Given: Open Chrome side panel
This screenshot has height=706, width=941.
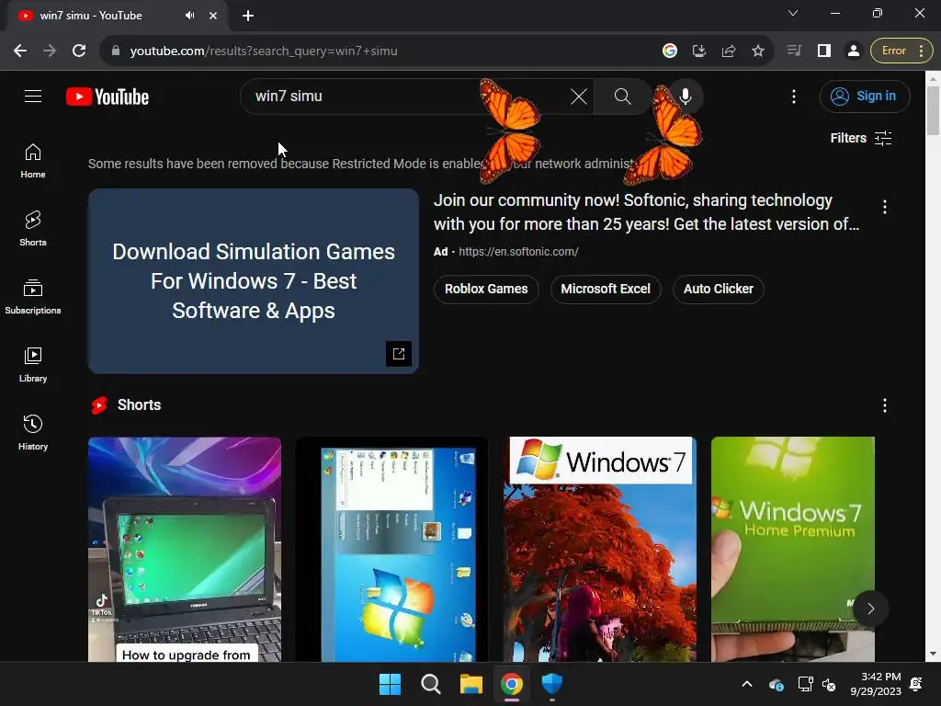Looking at the screenshot, I should pyautogui.click(x=824, y=51).
